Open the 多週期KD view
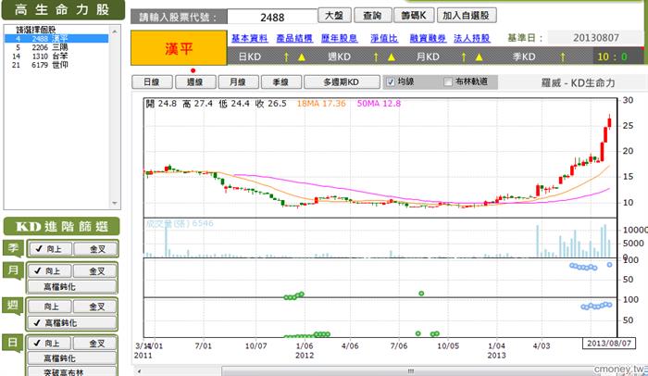The width and height of the screenshot is (648, 376). coord(342,81)
